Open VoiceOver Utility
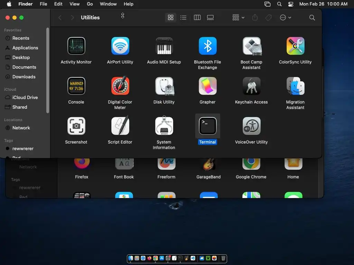 [x=252, y=126]
